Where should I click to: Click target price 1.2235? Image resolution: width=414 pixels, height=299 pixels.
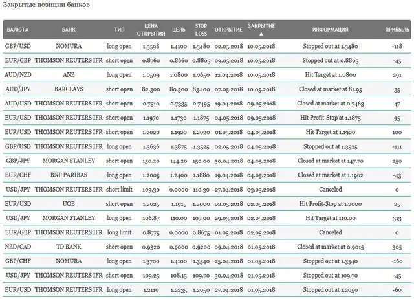click(179, 289)
